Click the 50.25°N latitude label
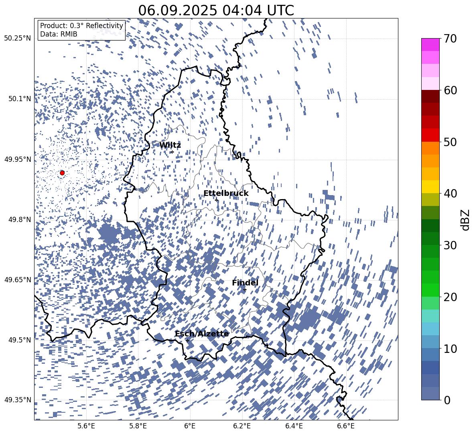The width and height of the screenshot is (475, 434). [x=18, y=39]
